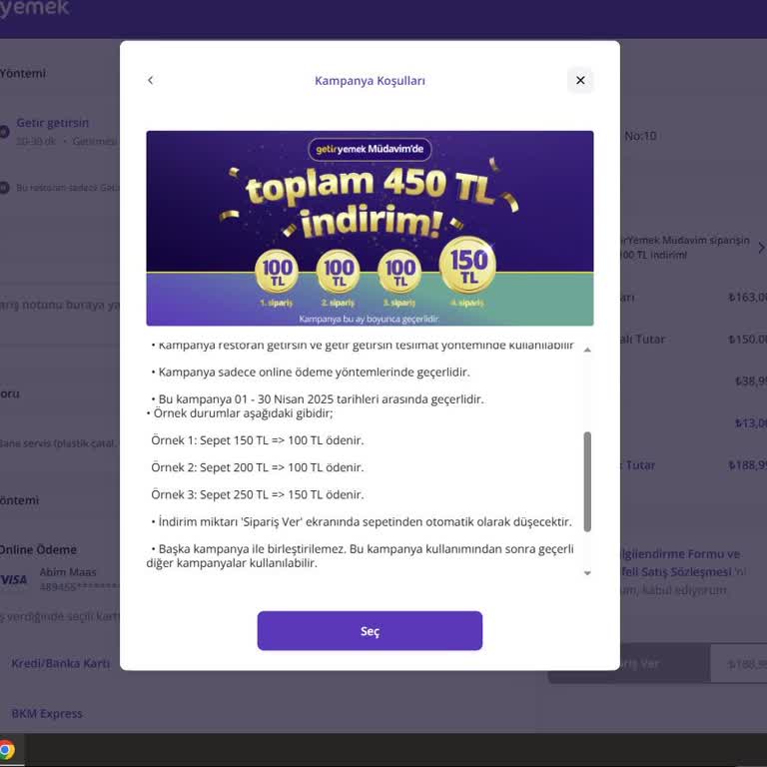Click the campaign terms scrollbar thumb
Screen dimensions: 767x767
pos(587,481)
